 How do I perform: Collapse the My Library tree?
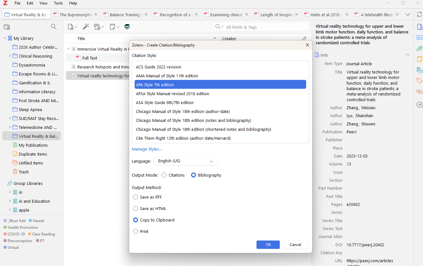point(4,38)
